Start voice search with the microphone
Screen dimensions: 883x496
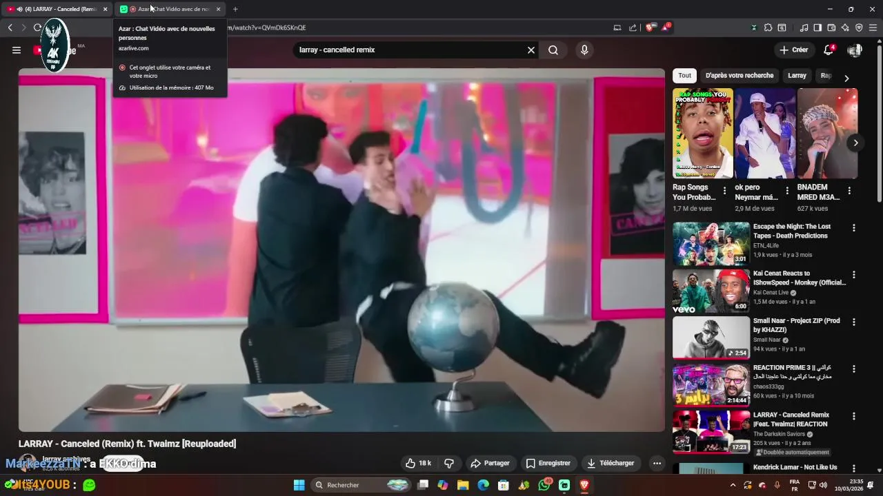tap(584, 50)
